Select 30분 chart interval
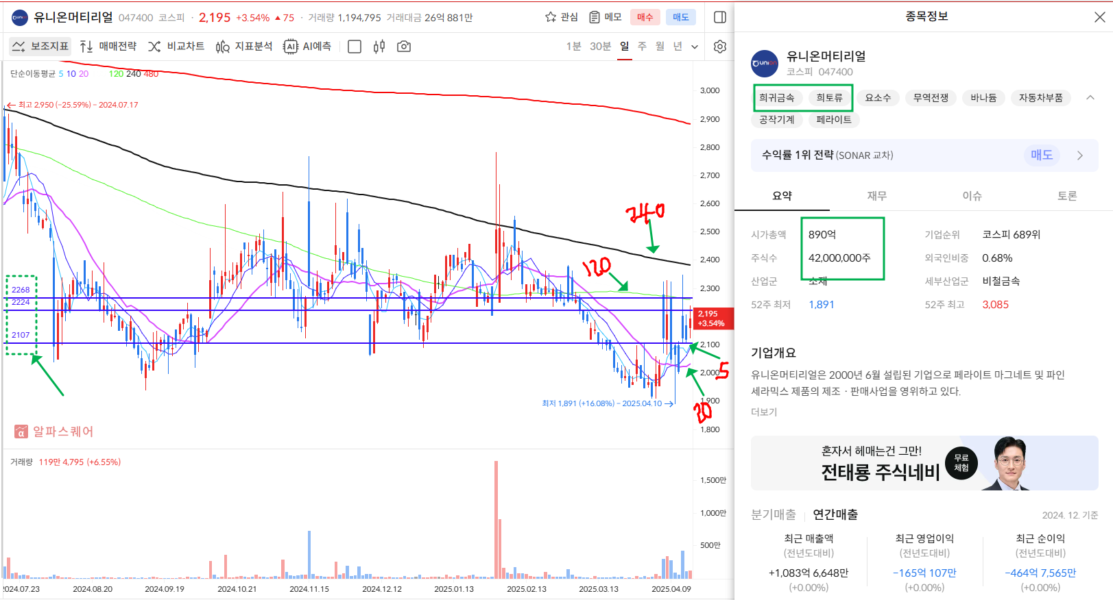The width and height of the screenshot is (1113, 600). (600, 46)
